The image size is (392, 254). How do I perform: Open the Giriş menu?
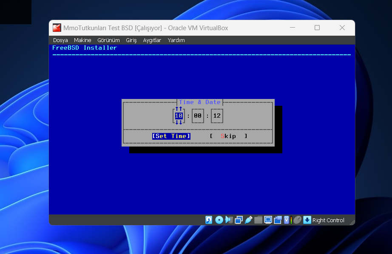(131, 40)
